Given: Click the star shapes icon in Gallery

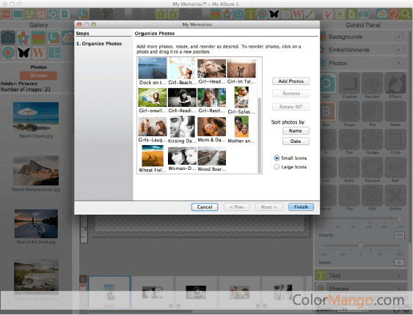Looking at the screenshot, I should coord(8,53).
